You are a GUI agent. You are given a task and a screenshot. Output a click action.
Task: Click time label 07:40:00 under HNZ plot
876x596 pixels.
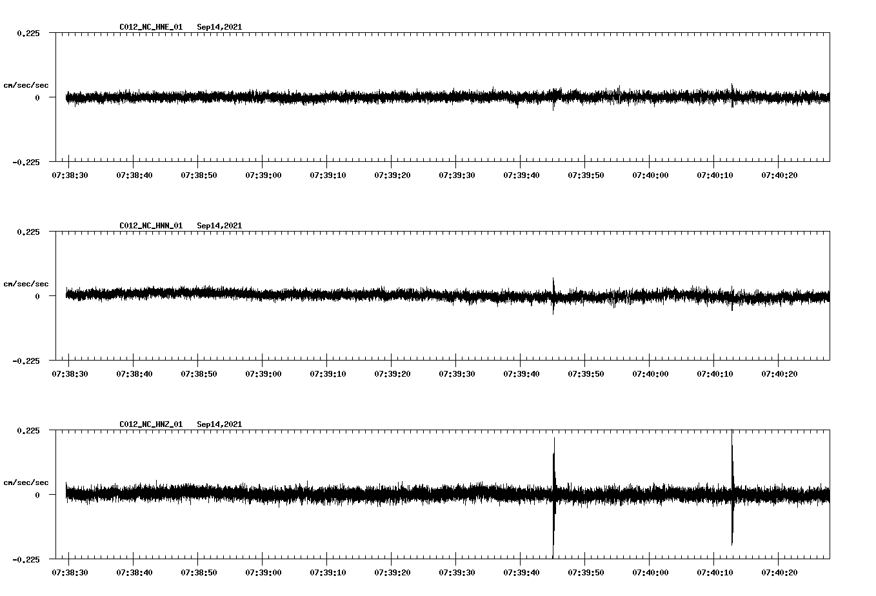pos(650,573)
